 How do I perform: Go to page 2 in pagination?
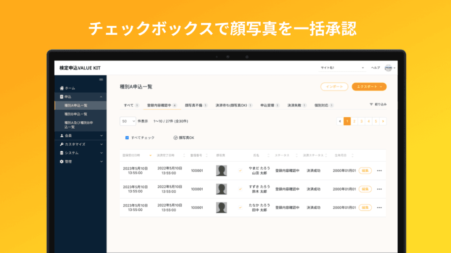355,121
